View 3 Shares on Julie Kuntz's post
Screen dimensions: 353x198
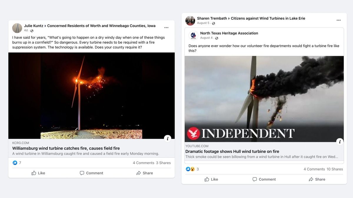coord(163,163)
